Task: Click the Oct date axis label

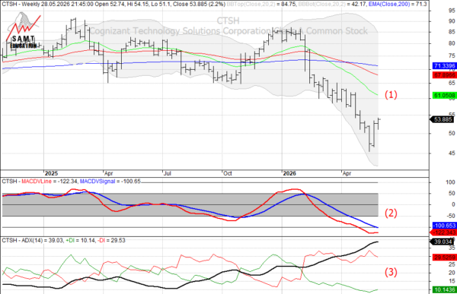Action: point(227,173)
